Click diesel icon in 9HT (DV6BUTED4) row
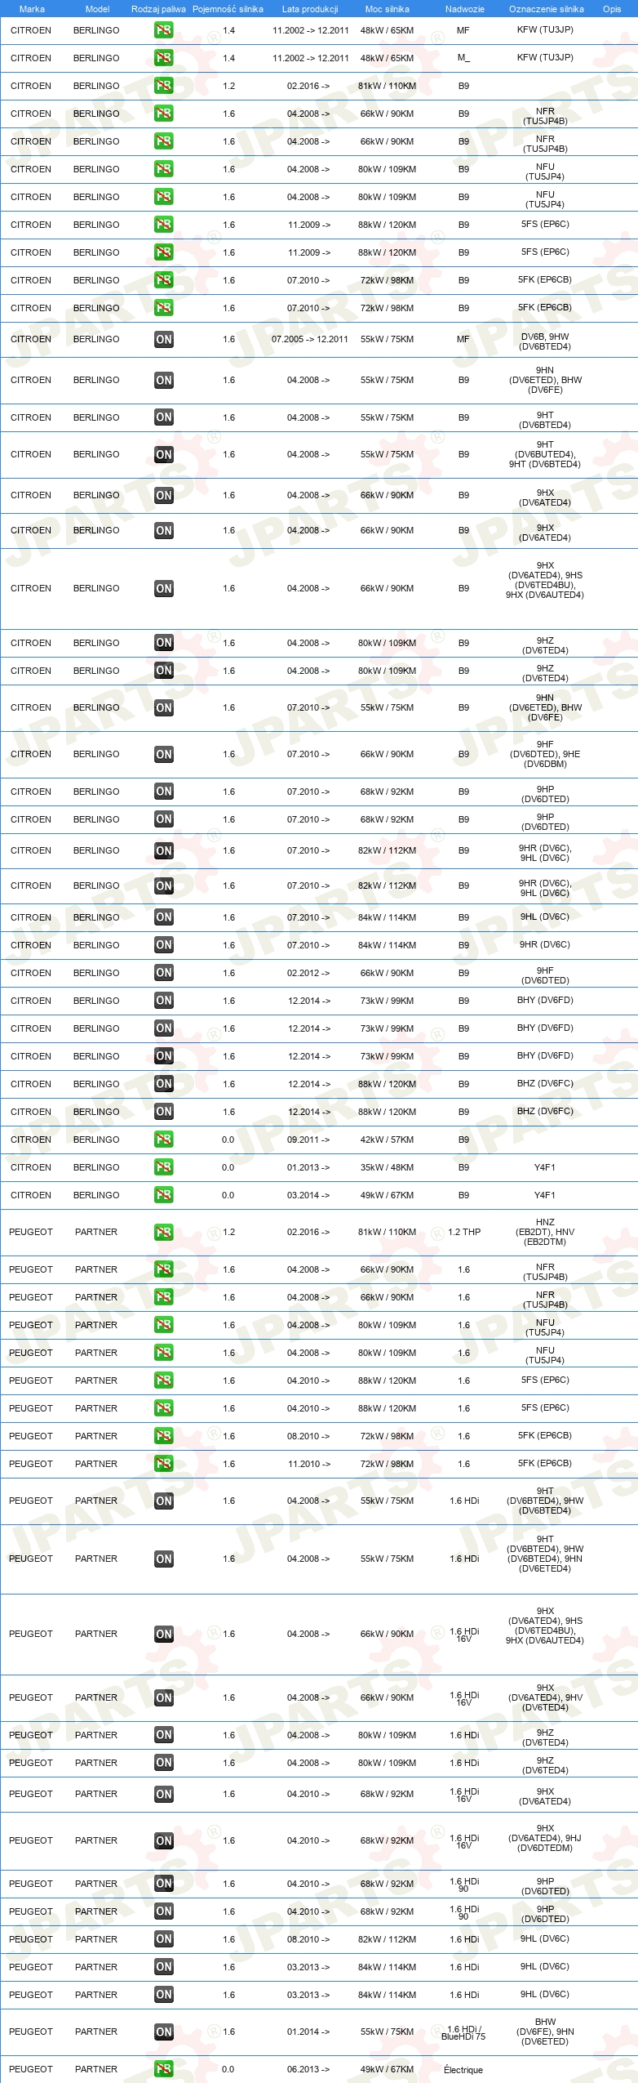This screenshot has height=2083, width=638. tap(163, 455)
